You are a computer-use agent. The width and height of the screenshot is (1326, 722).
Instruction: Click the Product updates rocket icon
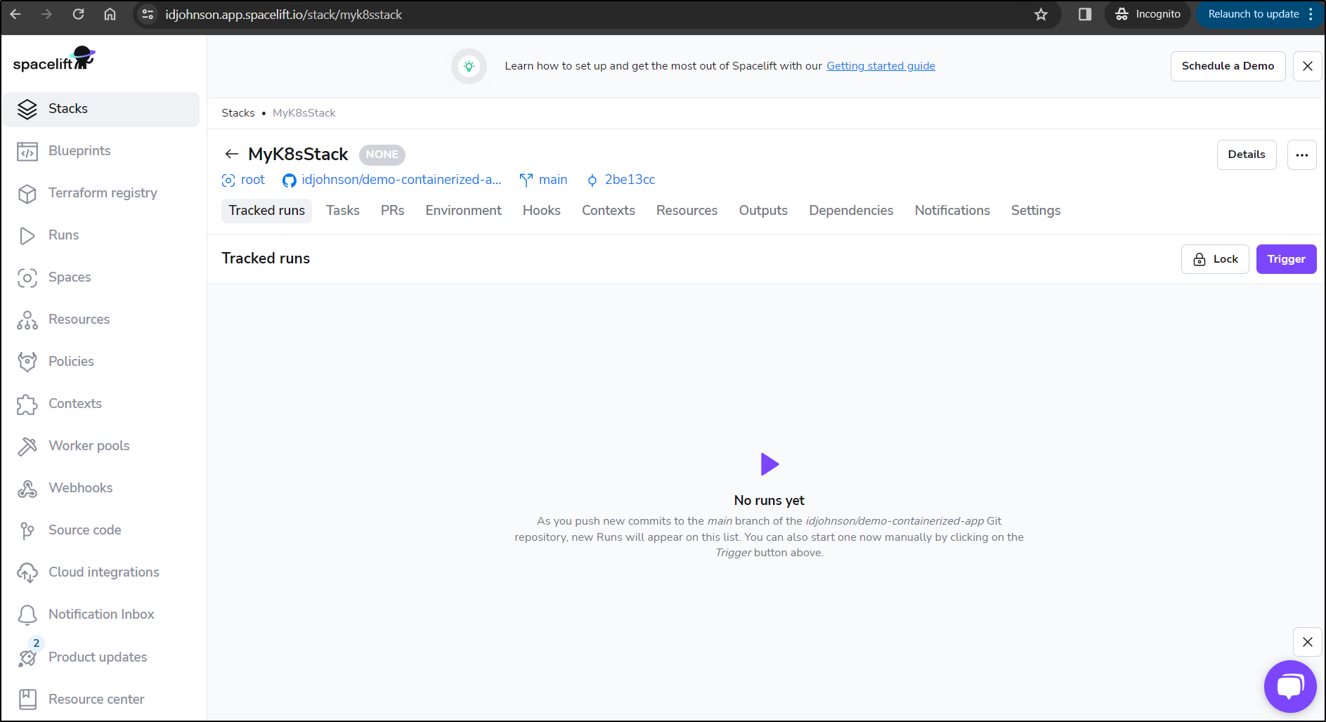[x=27, y=657]
